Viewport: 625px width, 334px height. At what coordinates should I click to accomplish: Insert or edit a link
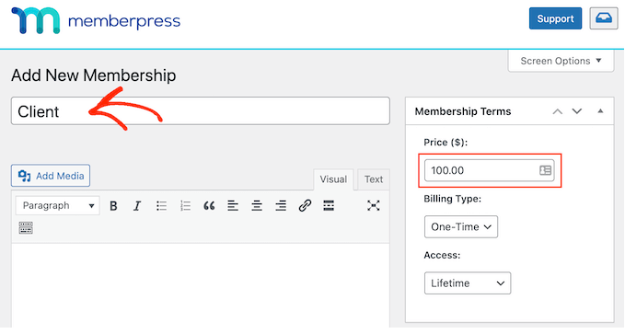(x=305, y=206)
